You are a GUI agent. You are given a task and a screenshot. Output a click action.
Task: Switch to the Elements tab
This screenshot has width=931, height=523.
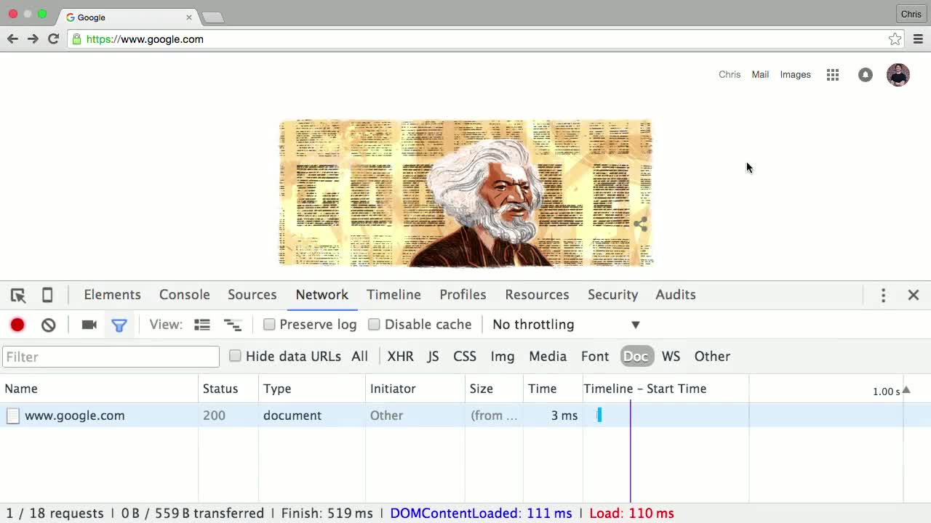click(112, 295)
